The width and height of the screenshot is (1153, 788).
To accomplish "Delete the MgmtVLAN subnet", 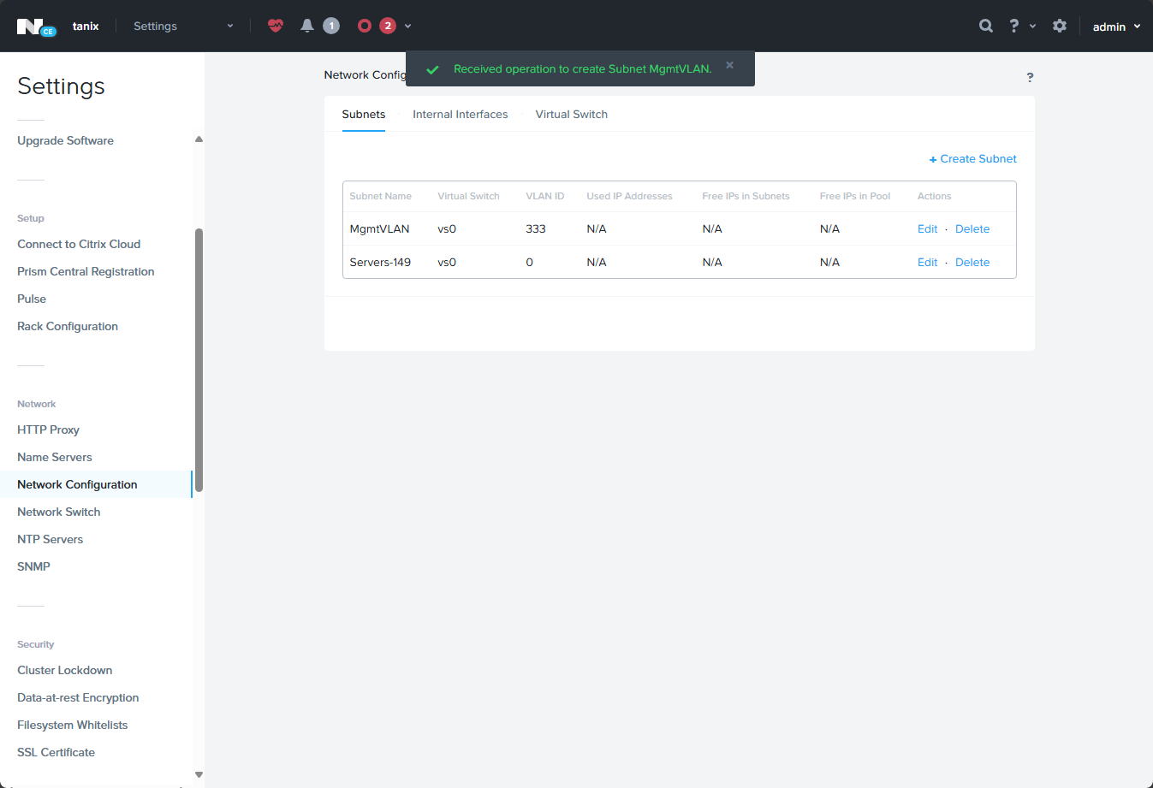I will 972,228.
